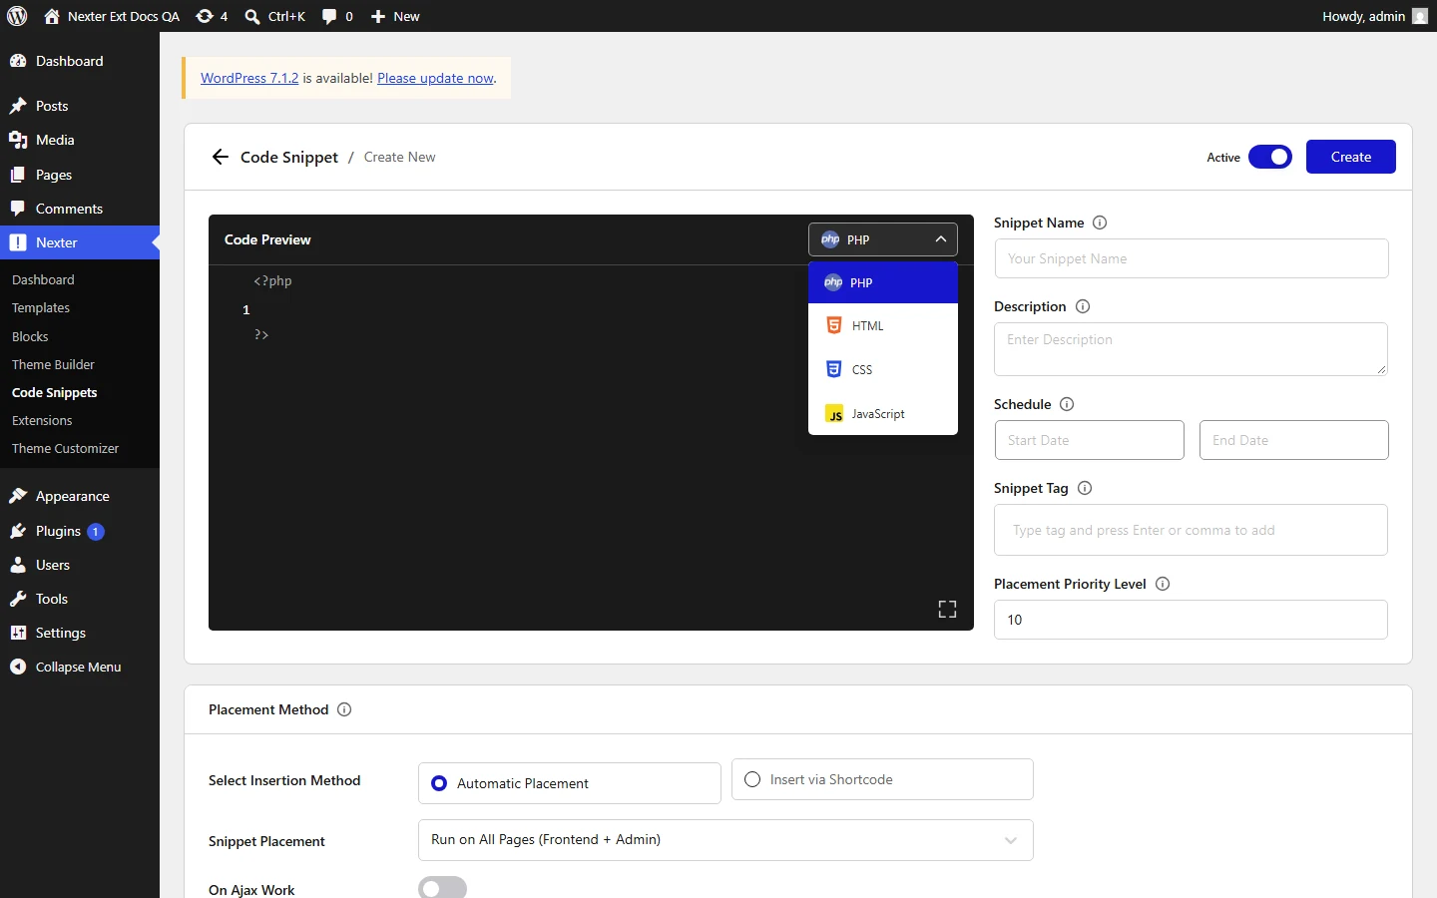The height and width of the screenshot is (898, 1437).
Task: Click the Placement Priority Level field
Action: 1191,620
